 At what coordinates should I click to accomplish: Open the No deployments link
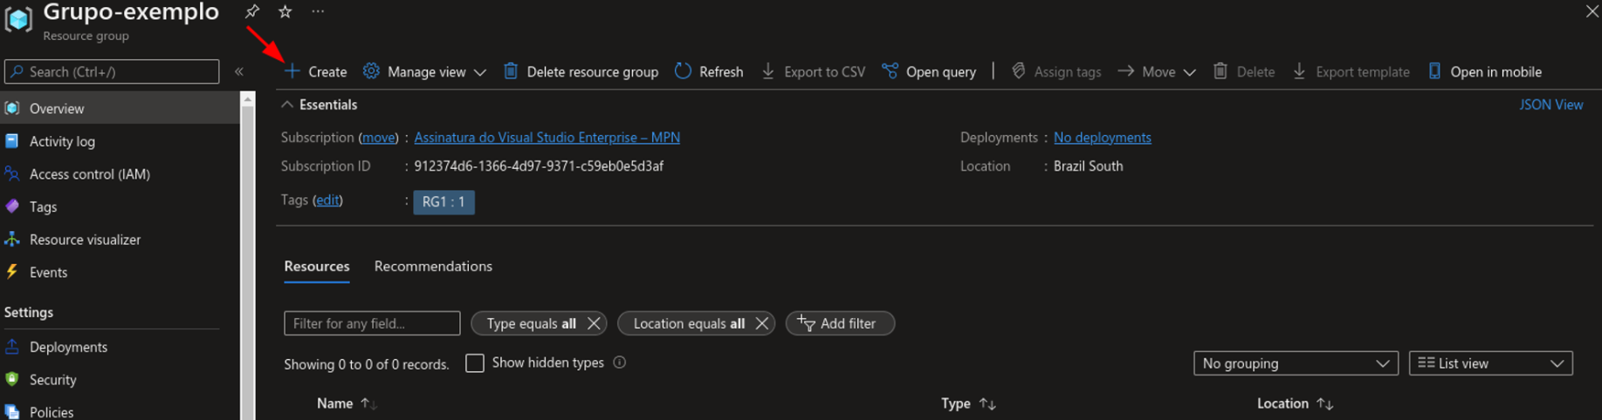tap(1103, 138)
